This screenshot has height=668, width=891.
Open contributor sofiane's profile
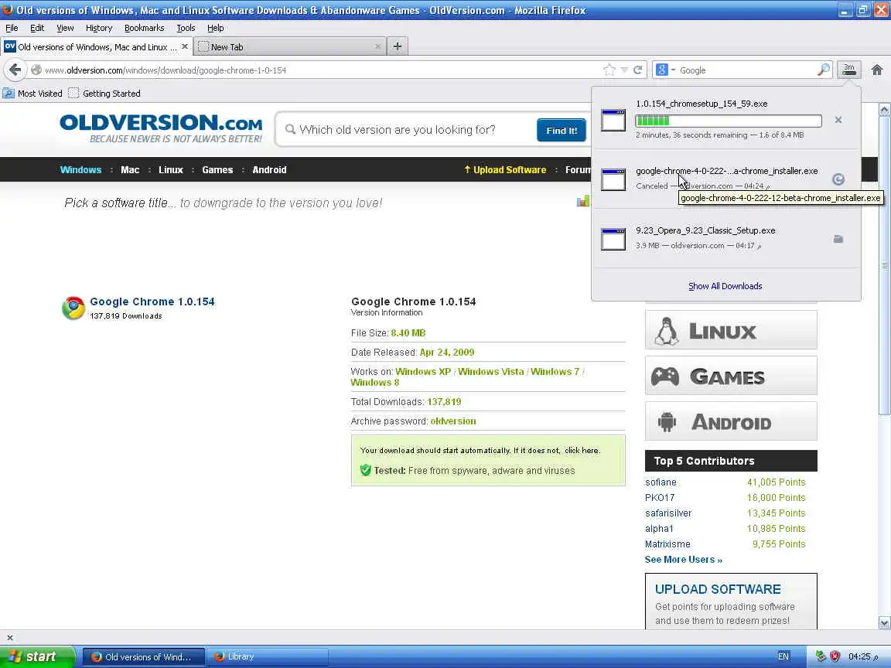[x=661, y=482]
